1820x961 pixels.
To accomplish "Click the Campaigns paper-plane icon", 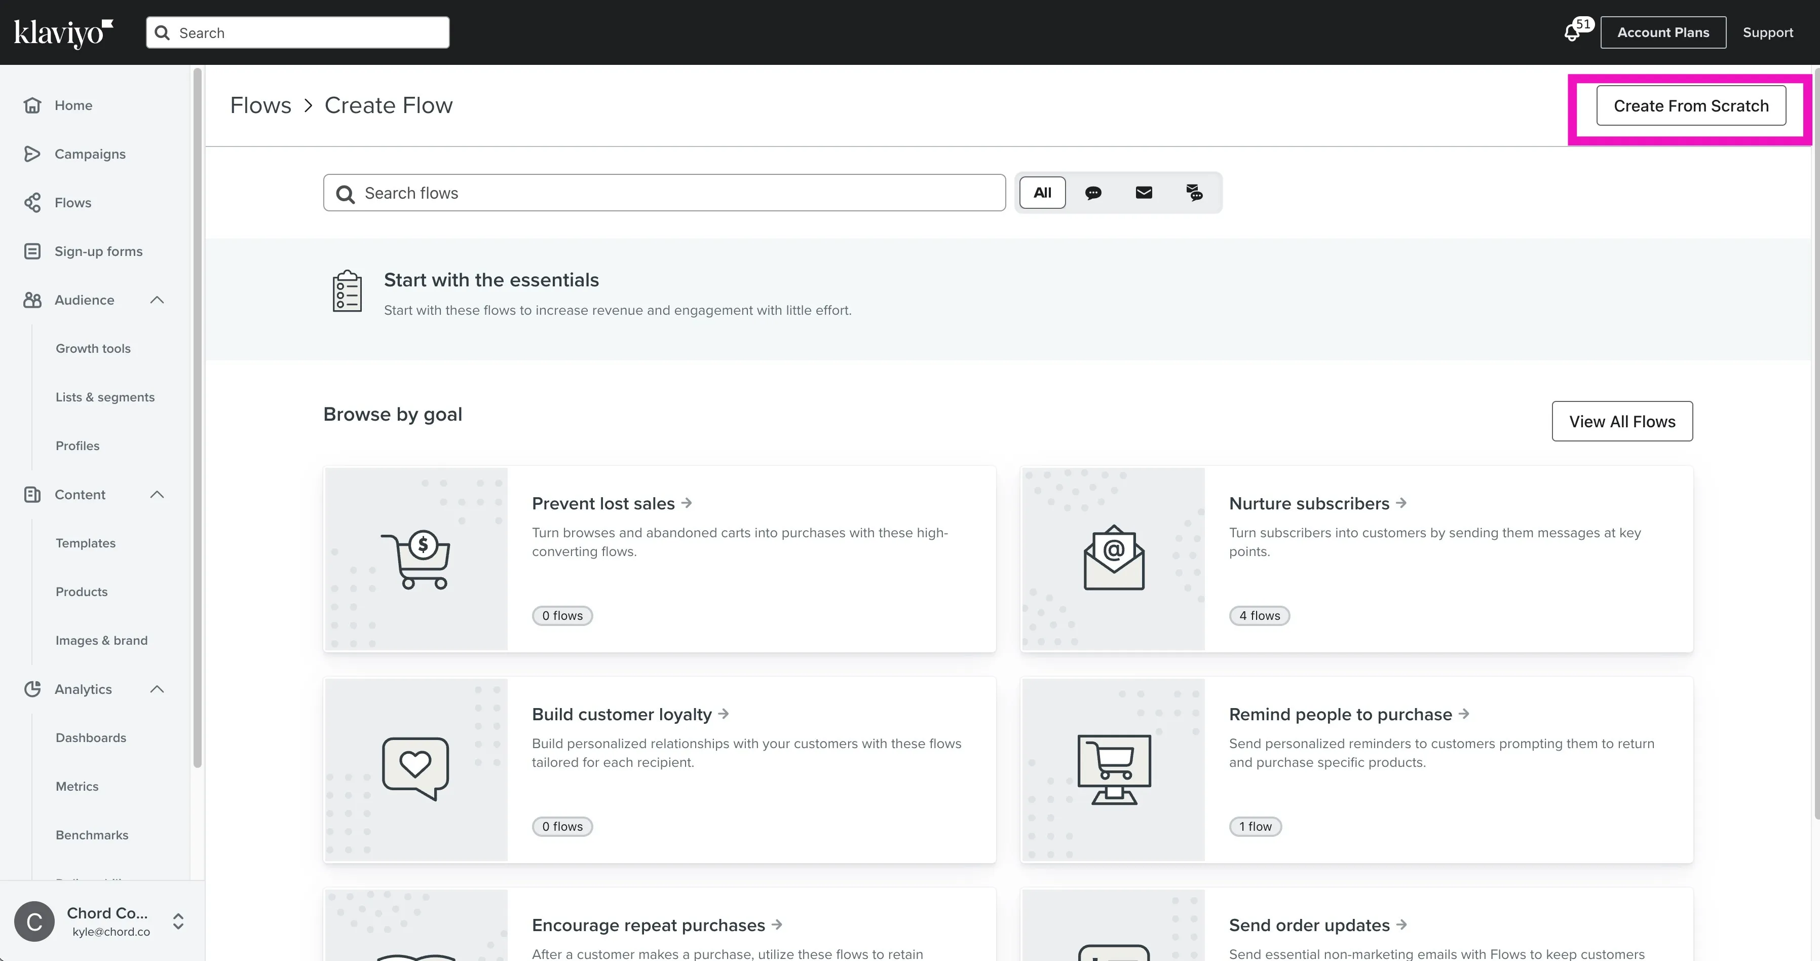I will tap(32, 154).
